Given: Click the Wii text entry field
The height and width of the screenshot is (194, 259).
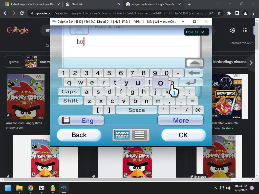Looking at the screenshot, I should [131, 42].
